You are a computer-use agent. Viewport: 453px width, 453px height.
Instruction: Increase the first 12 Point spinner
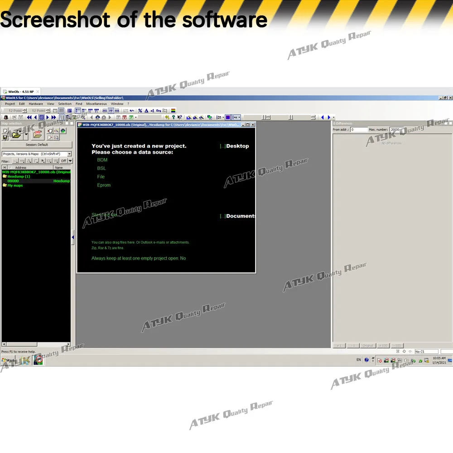click(25, 110)
